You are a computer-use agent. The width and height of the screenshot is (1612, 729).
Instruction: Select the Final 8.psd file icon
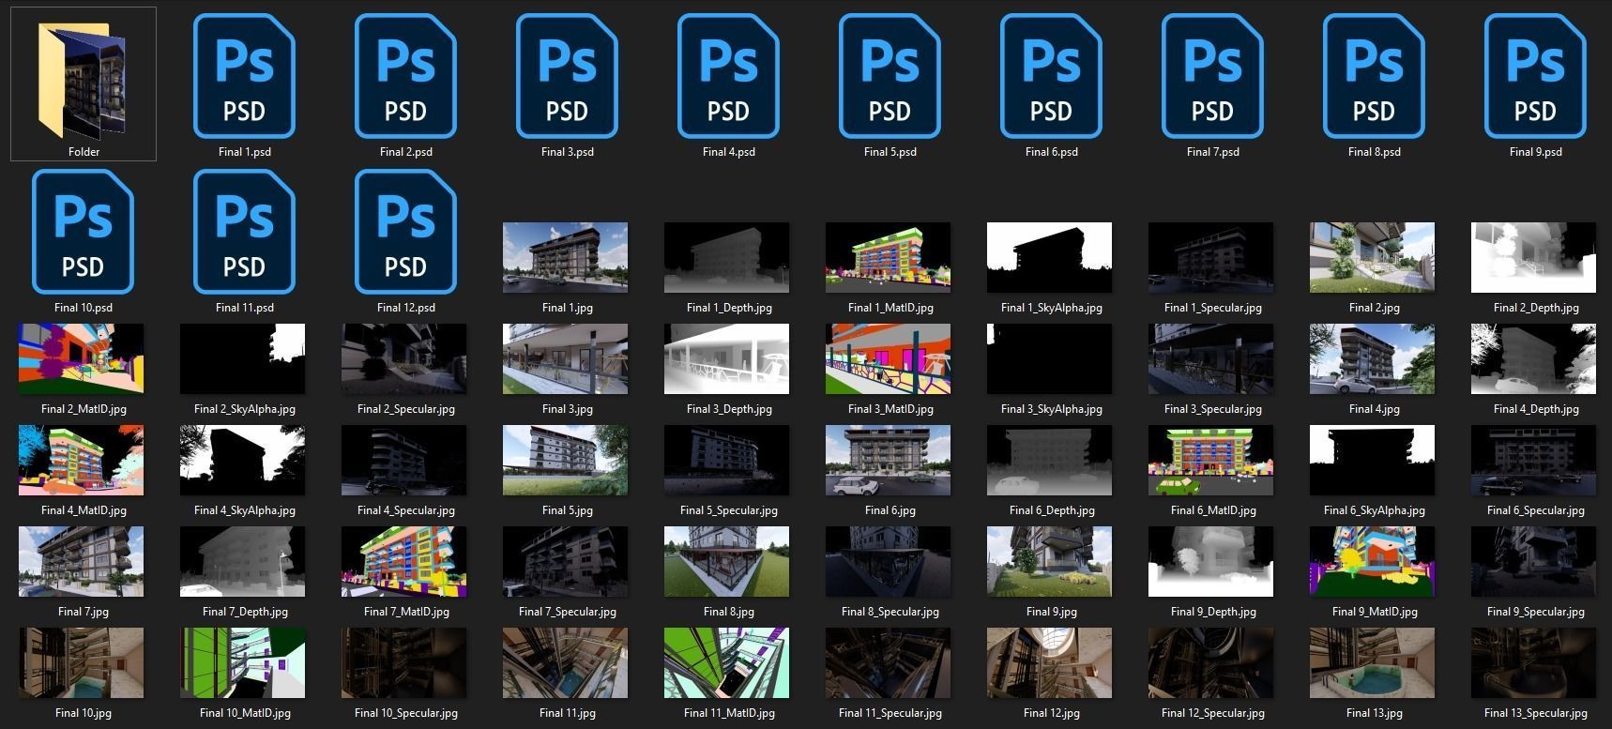pos(1374,76)
